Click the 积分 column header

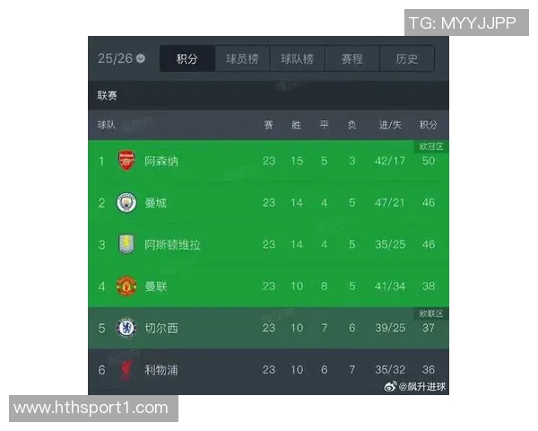(x=429, y=124)
